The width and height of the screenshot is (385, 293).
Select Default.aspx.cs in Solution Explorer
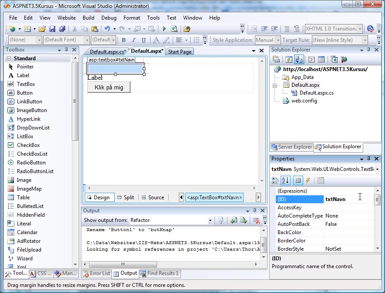click(316, 93)
